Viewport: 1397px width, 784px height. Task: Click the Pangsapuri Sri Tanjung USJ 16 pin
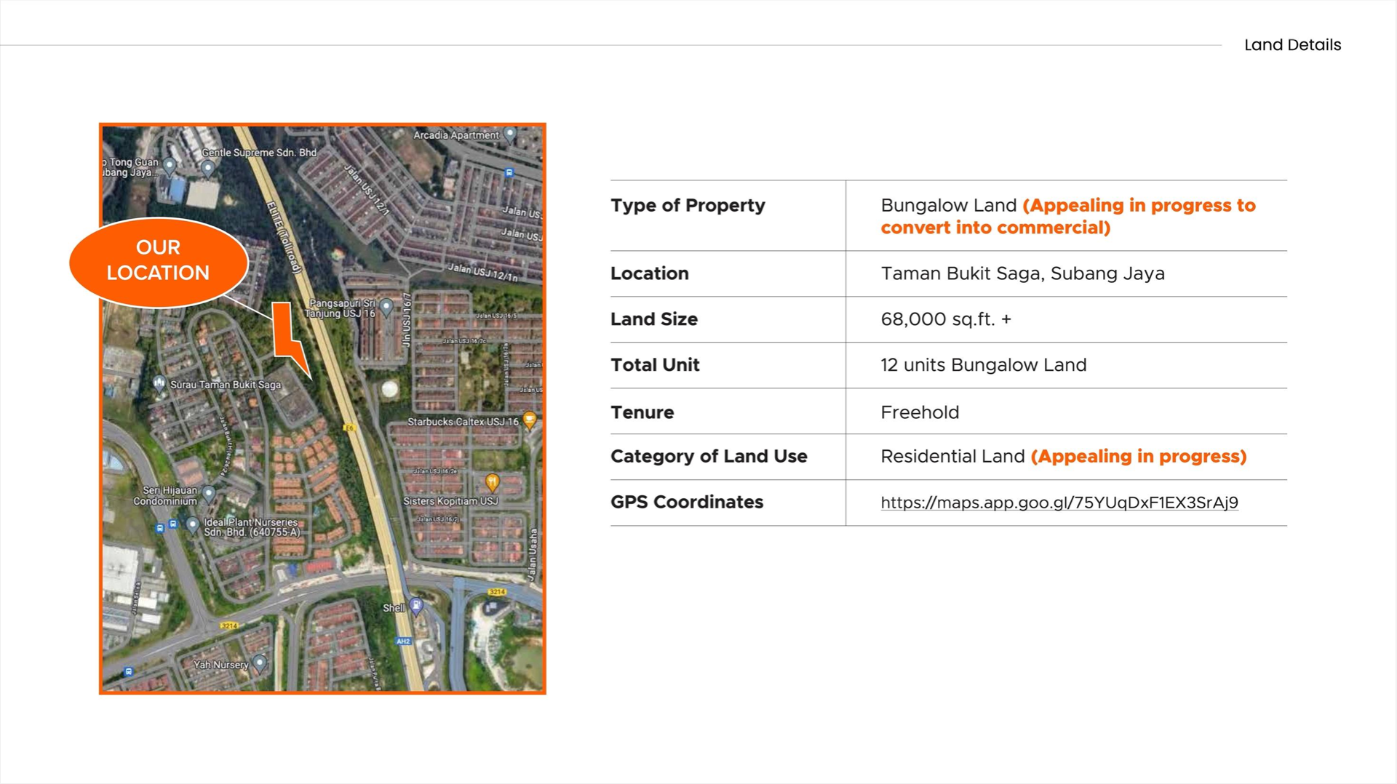tap(386, 307)
